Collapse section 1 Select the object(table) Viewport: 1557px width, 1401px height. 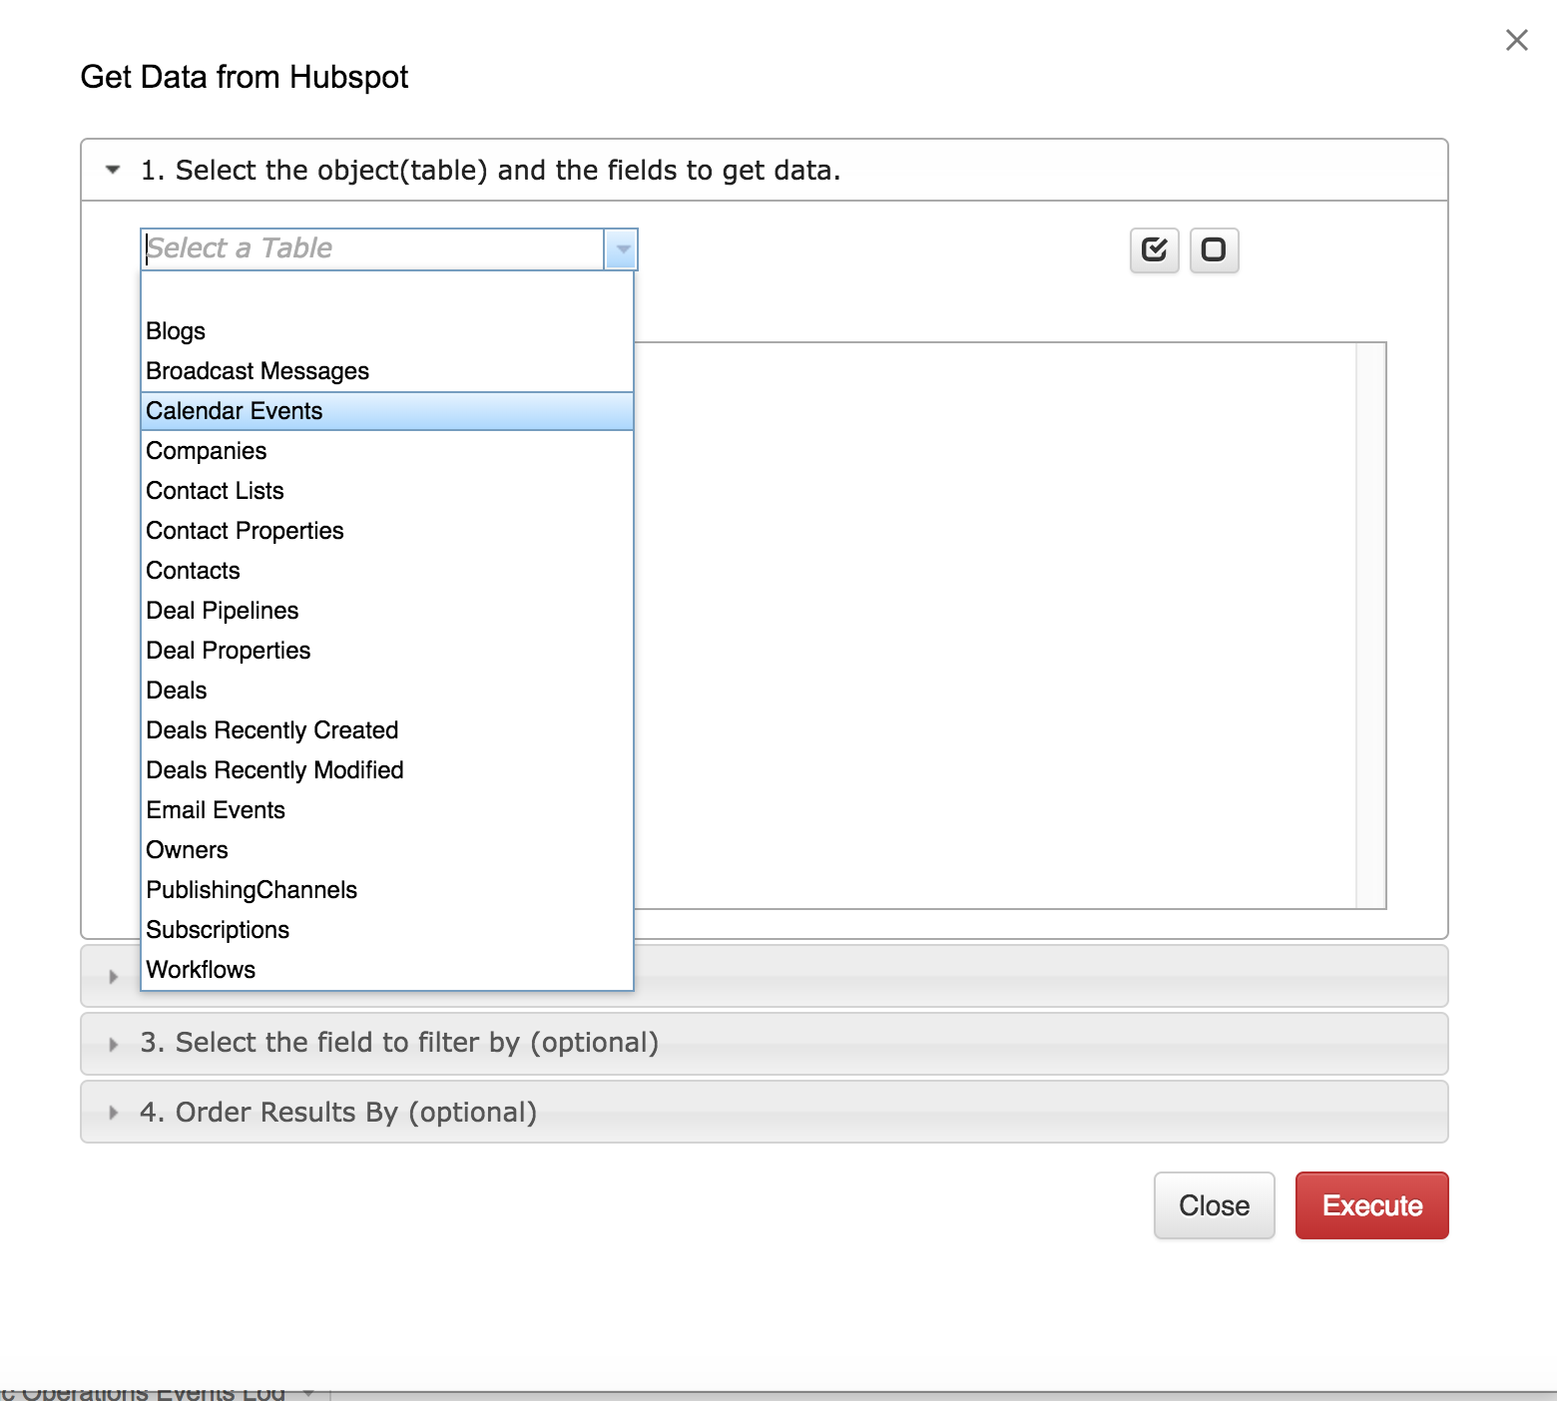(113, 171)
